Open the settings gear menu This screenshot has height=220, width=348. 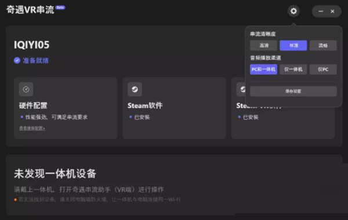point(293,11)
